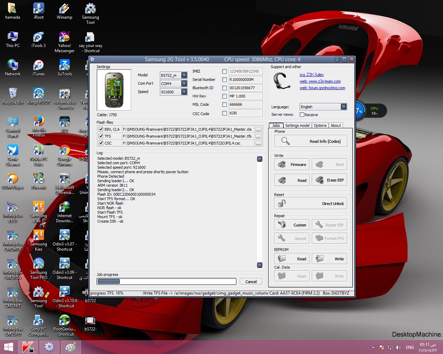Open the Phoenix desktop icon

coord(38,181)
